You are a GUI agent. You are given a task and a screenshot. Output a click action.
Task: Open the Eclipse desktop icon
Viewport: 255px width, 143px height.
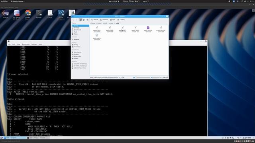(x=6, y=14)
